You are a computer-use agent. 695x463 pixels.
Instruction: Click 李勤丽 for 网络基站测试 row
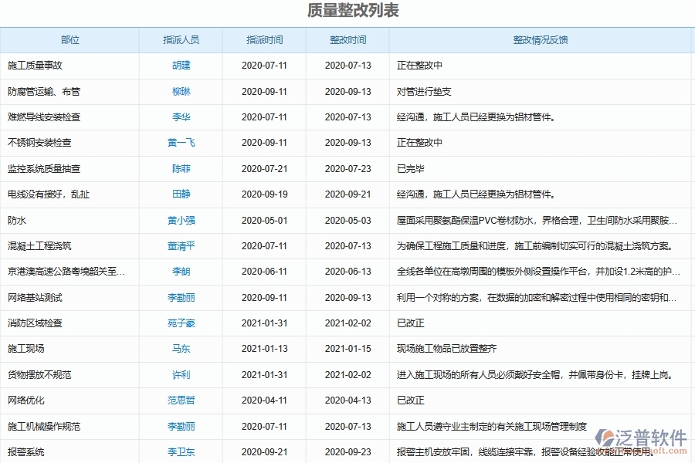[x=180, y=297]
